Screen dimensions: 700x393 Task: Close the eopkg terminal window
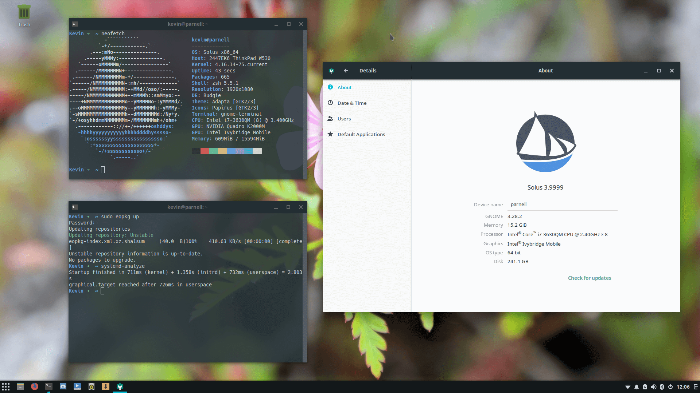point(301,207)
